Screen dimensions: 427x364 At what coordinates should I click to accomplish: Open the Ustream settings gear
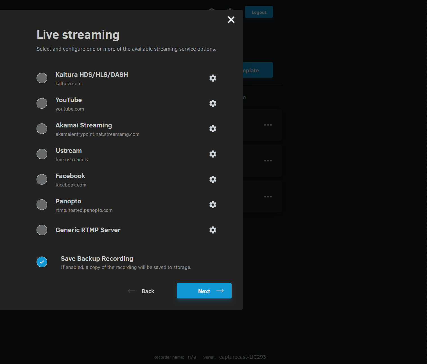point(213,154)
